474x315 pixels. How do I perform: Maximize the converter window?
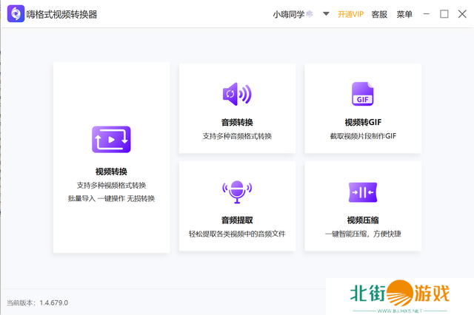click(x=444, y=14)
